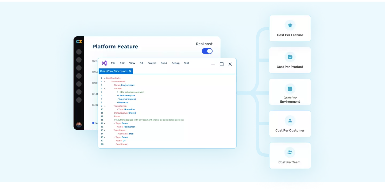Turn off the Real cost toggle
This screenshot has width=385, height=193.
pos(207,51)
